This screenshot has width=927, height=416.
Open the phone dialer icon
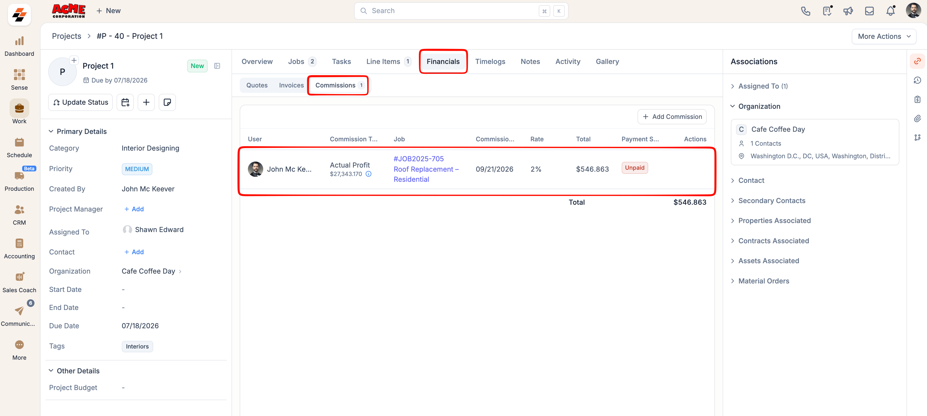[x=805, y=11]
